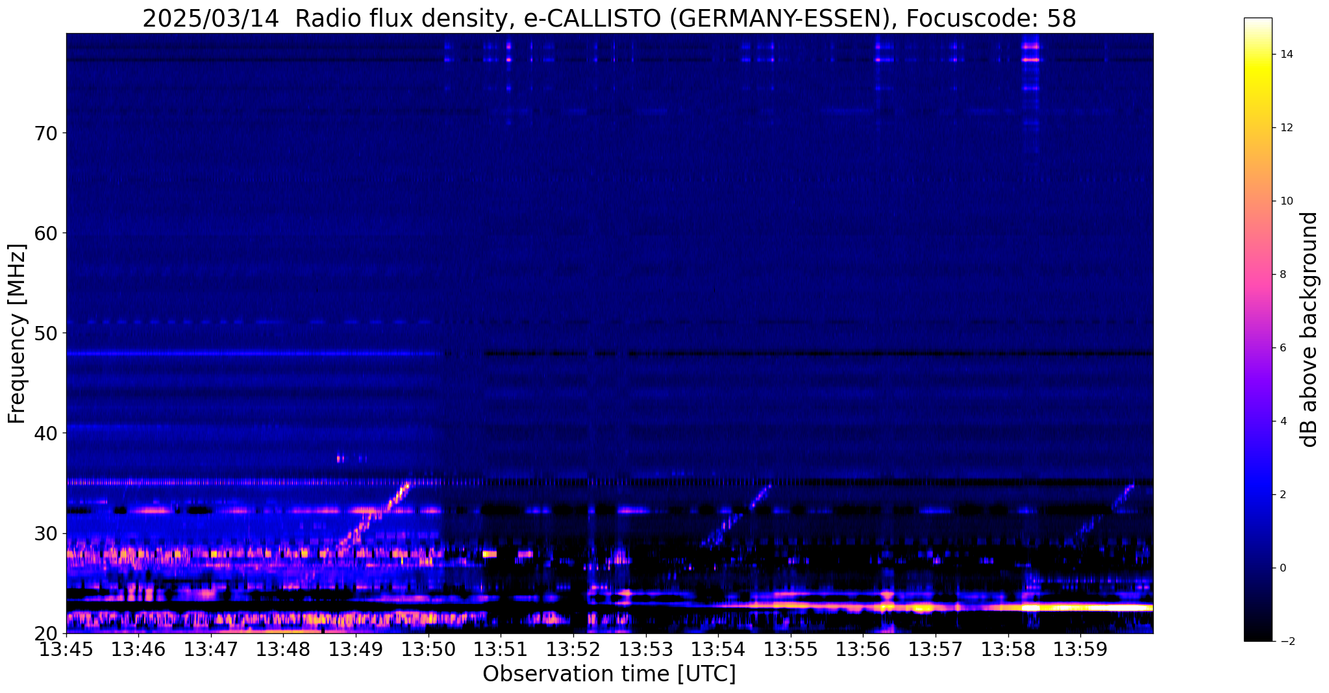Click the 13:58 time tick label
Image resolution: width=1329 pixels, height=693 pixels.
(1008, 649)
